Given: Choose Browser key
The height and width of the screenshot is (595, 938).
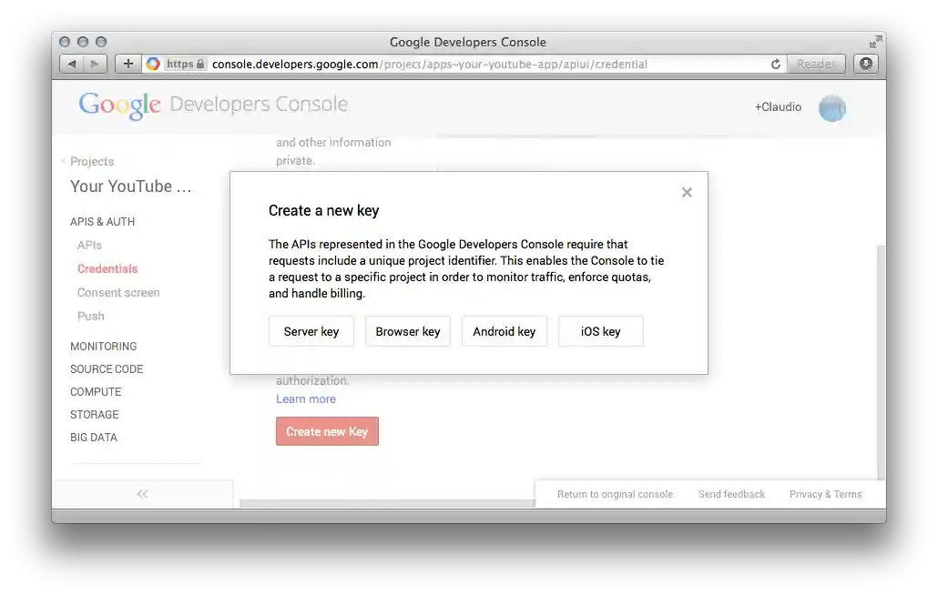Looking at the screenshot, I should 408,331.
